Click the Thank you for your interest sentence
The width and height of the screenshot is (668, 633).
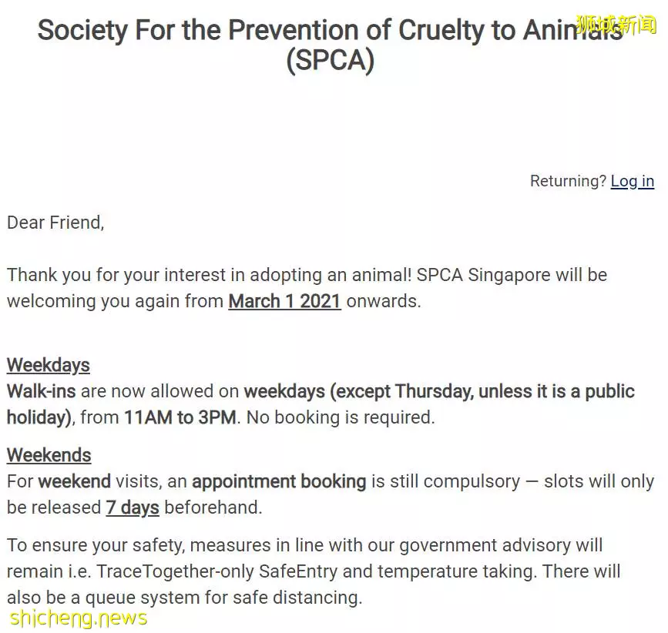click(x=209, y=275)
